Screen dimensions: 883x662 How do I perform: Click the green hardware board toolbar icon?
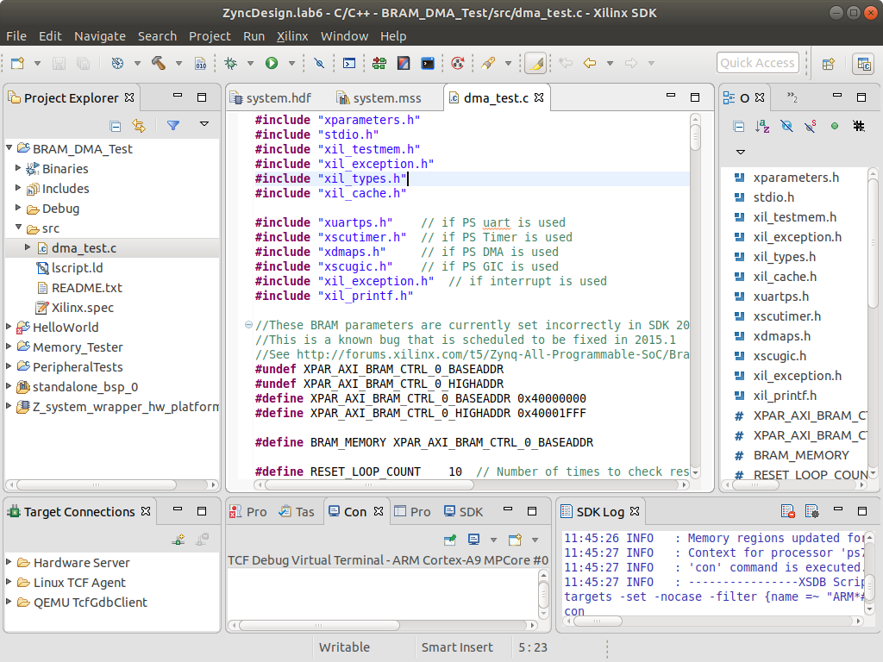tap(379, 63)
